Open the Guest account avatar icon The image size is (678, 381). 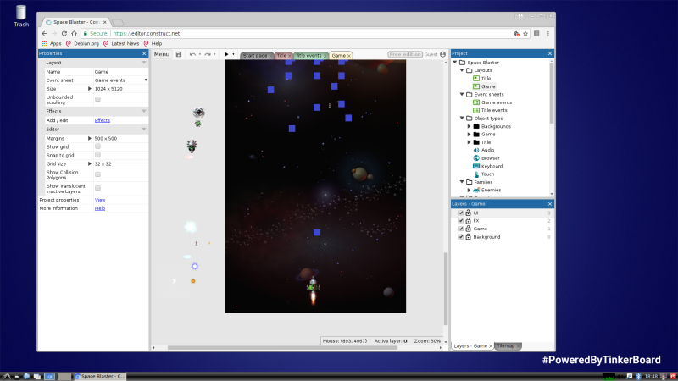(442, 54)
